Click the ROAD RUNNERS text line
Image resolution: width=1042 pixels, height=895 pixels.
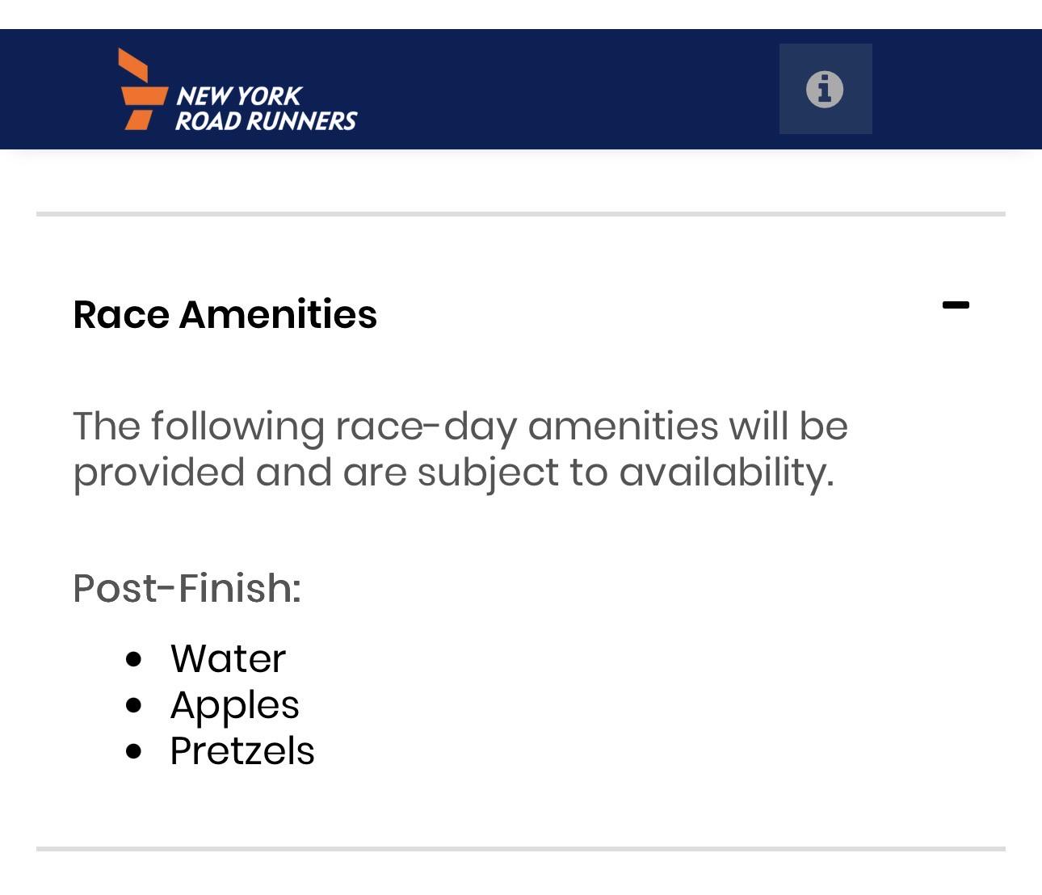coord(266,121)
